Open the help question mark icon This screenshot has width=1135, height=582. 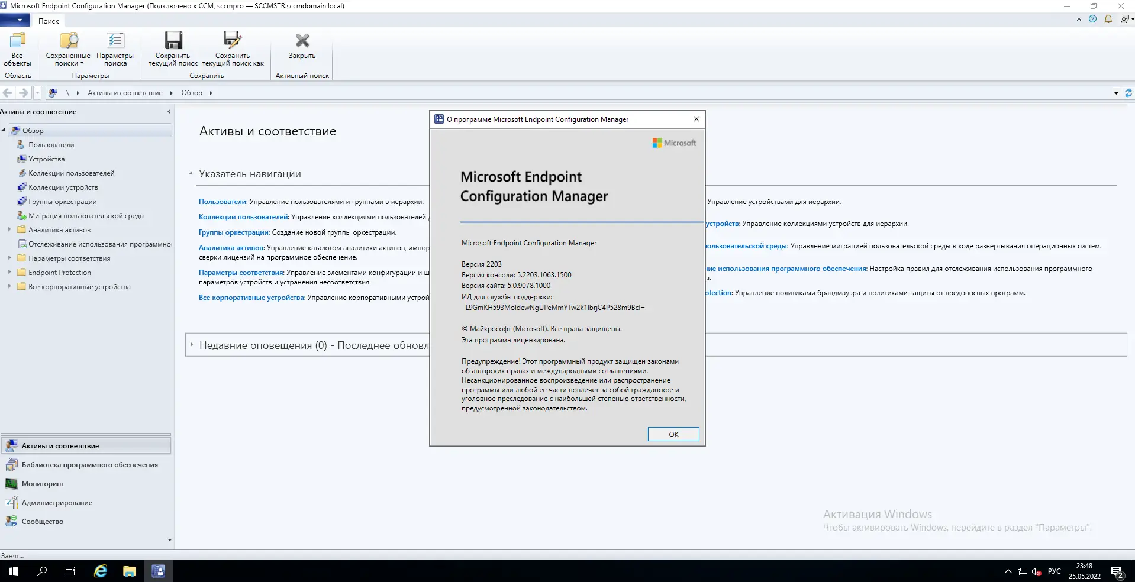coord(1092,20)
